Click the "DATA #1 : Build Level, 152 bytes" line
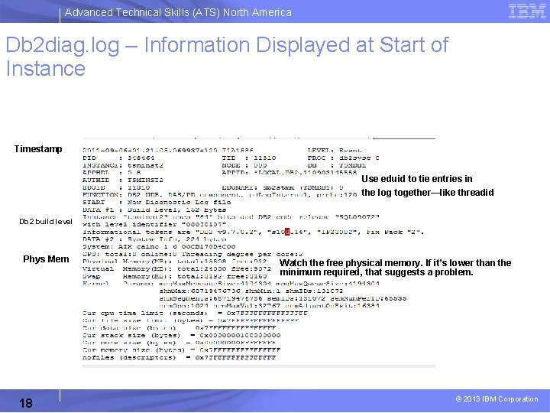The width and height of the screenshot is (550, 413). pos(154,210)
